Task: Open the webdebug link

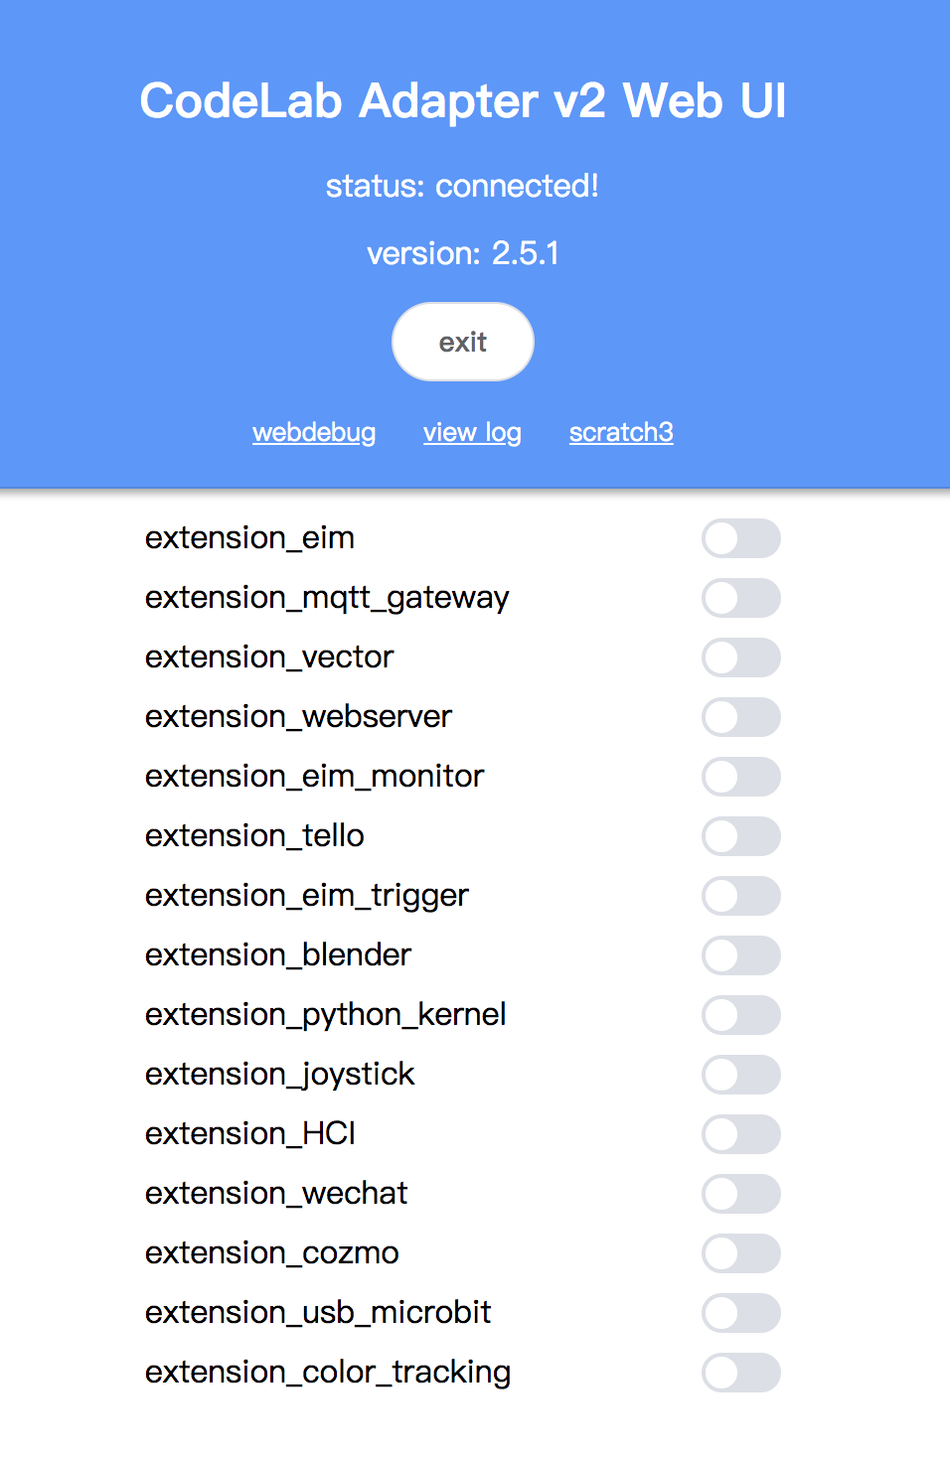Action: pos(314,432)
